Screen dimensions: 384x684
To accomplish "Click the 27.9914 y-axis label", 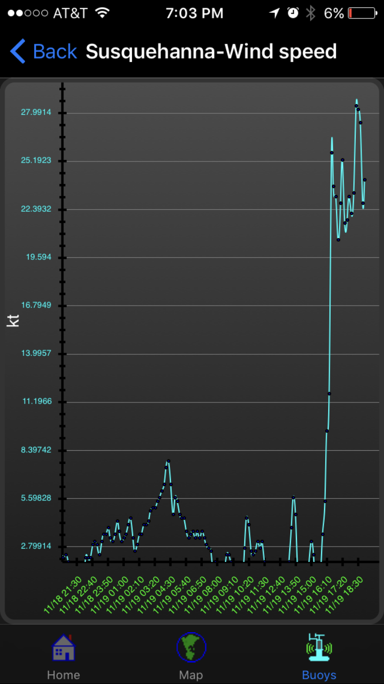I will (x=36, y=112).
